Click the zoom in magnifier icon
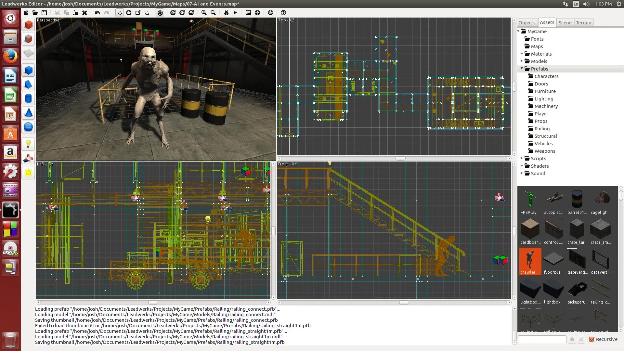 click(204, 13)
